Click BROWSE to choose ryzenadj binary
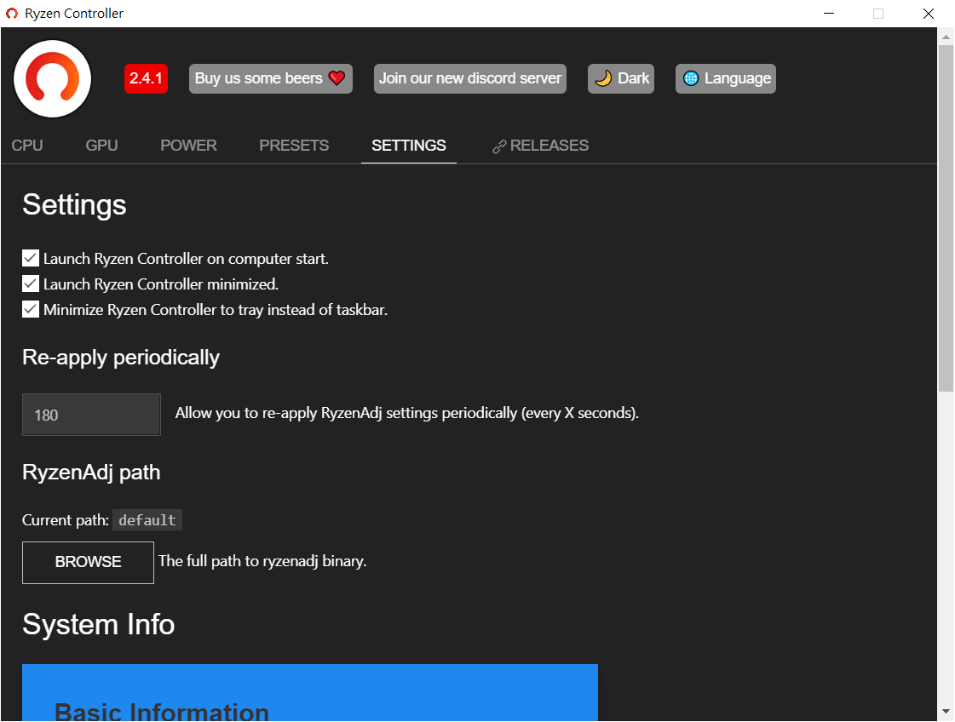Image resolution: width=955 pixels, height=722 pixels. pos(89,562)
